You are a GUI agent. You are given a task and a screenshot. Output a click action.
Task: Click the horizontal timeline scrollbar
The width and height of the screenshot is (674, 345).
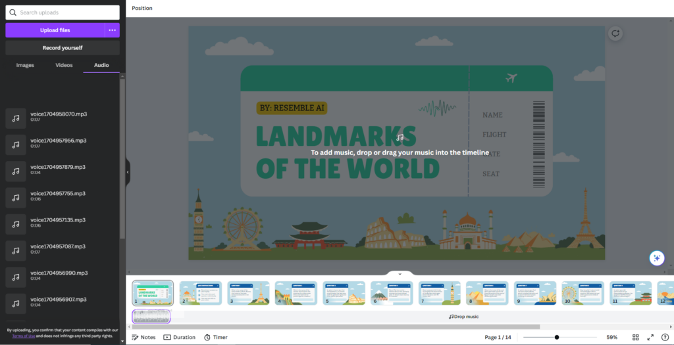tap(335, 327)
